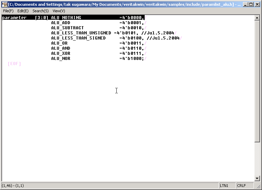
Task: Click the ALU_NOTHING identifier
Action: click(66, 18)
